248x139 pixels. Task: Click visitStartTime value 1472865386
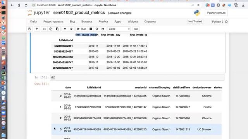click(x=183, y=118)
